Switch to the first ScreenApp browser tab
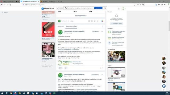Image resolution: width=170 pixels, height=95 pixels. coord(9,2)
